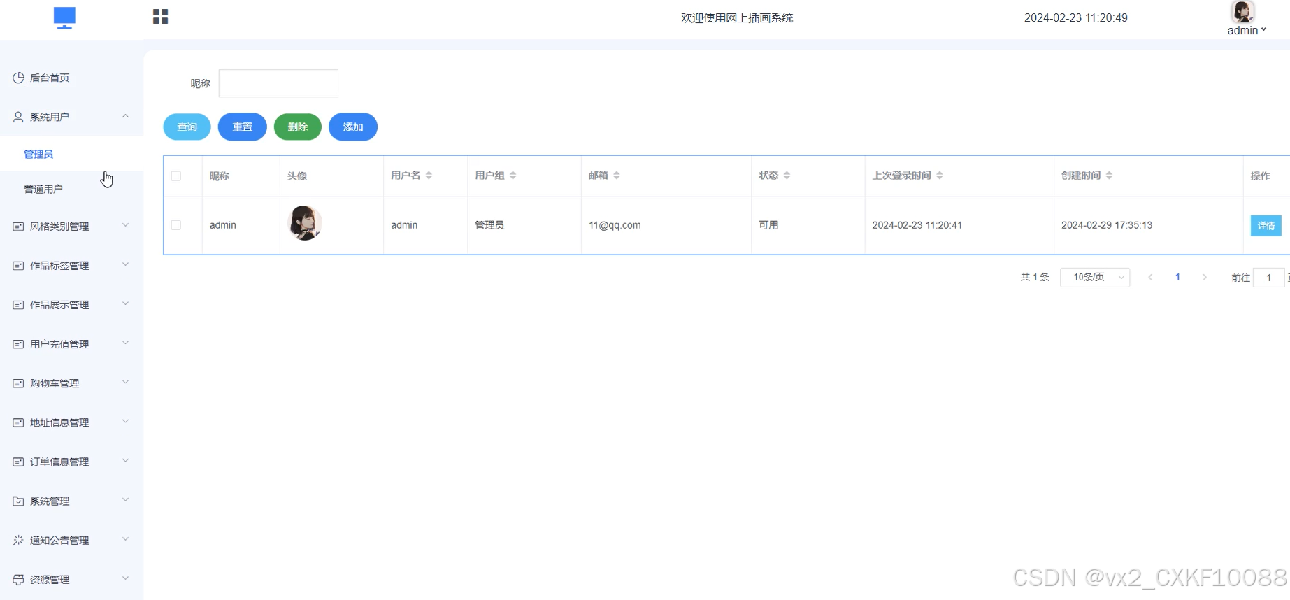The image size is (1290, 600).
Task: Open 详情 for admin row
Action: pos(1266,226)
